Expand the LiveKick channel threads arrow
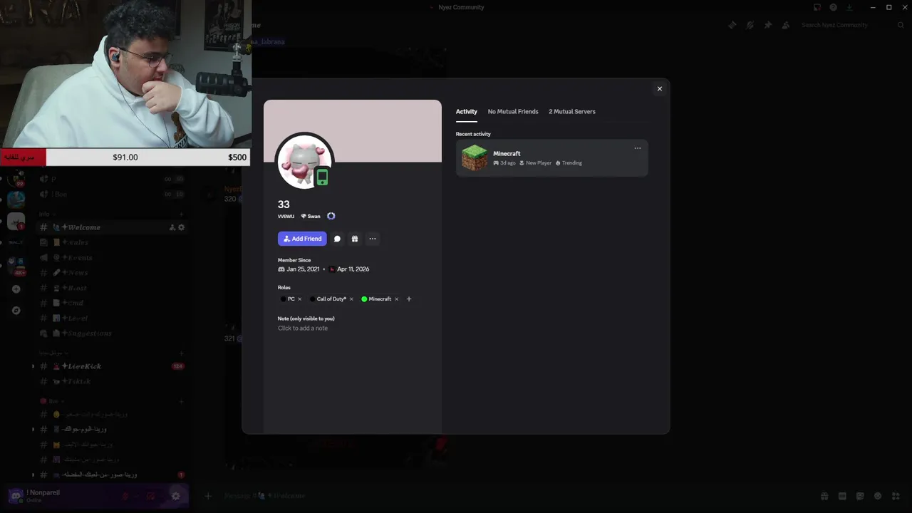This screenshot has width=912, height=513. 33,366
